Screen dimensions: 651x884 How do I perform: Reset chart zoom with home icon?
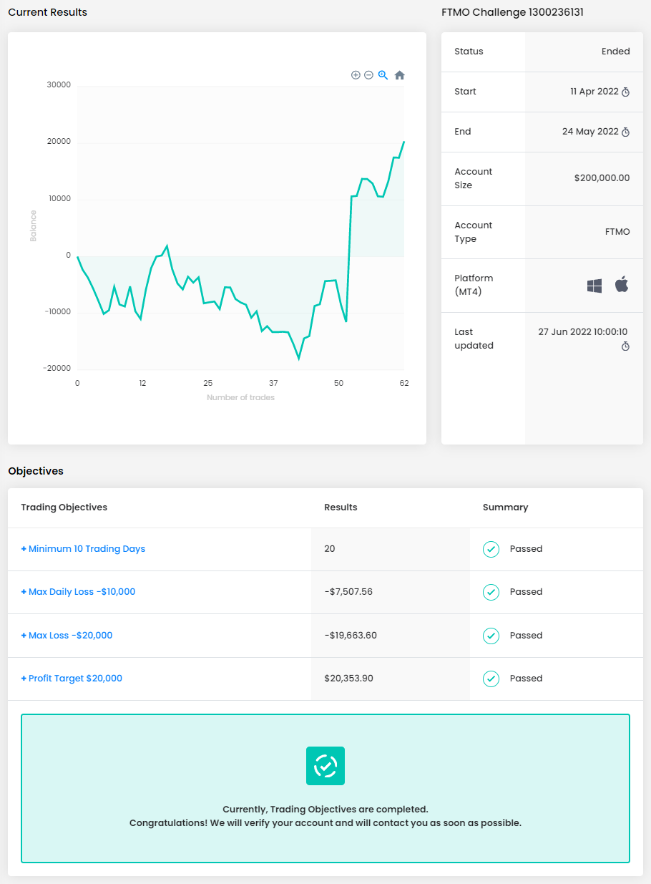tap(400, 75)
